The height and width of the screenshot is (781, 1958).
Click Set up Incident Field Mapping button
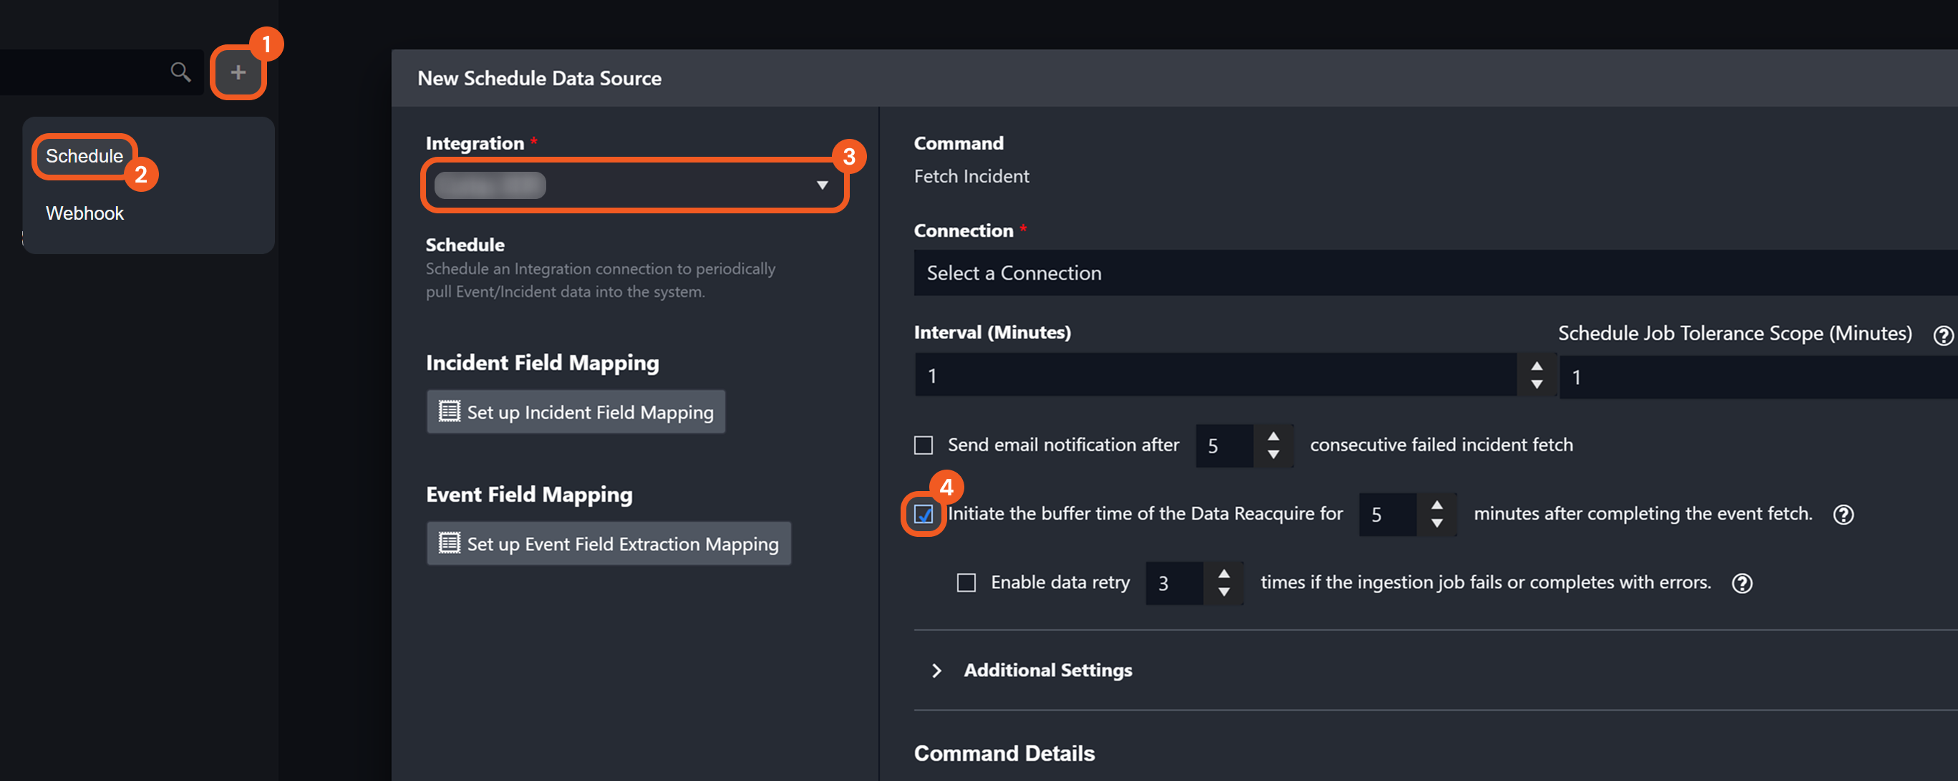pyautogui.click(x=576, y=412)
